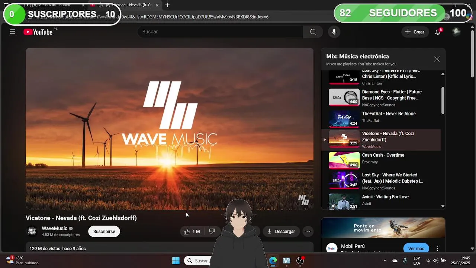
Task: Open the V app taskbar icon
Action: (x=286, y=261)
